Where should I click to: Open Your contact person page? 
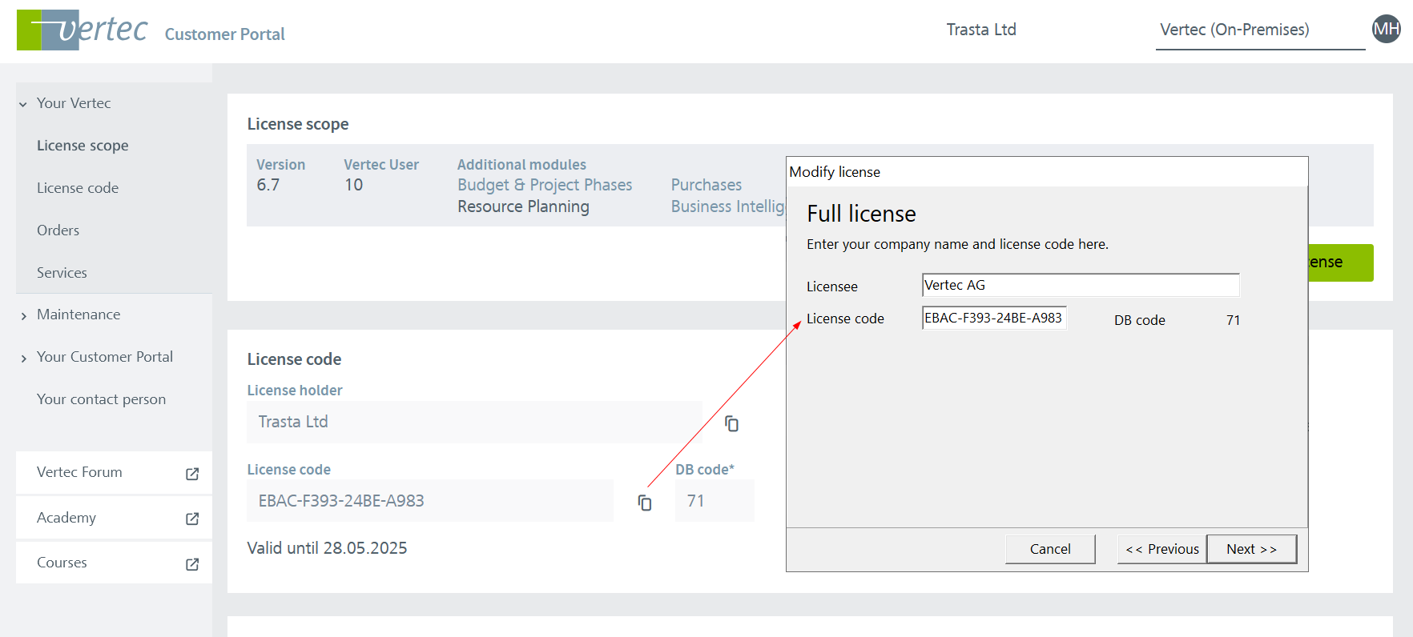[101, 399]
